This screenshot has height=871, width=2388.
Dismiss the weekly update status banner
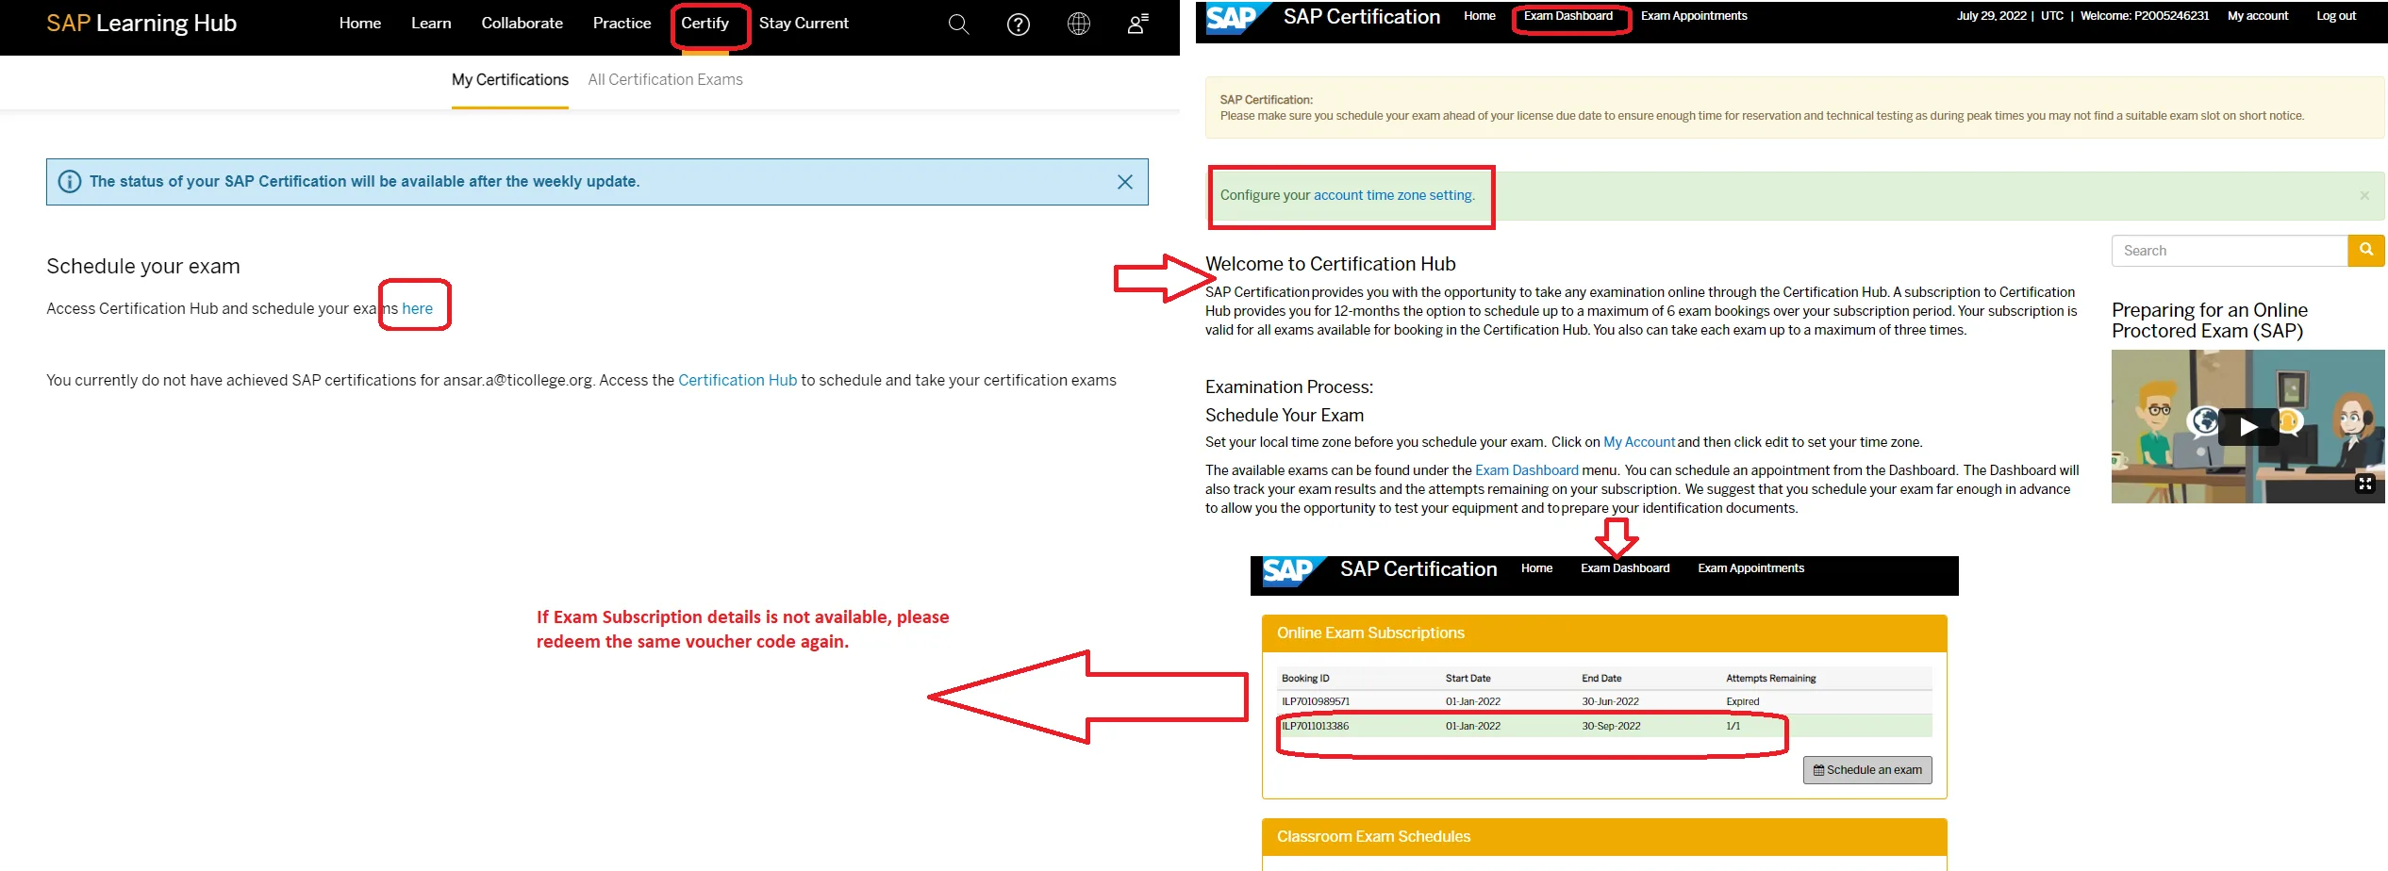pyautogui.click(x=1125, y=182)
